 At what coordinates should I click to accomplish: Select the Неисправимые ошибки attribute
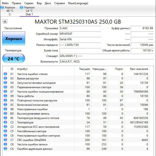click(32, 109)
